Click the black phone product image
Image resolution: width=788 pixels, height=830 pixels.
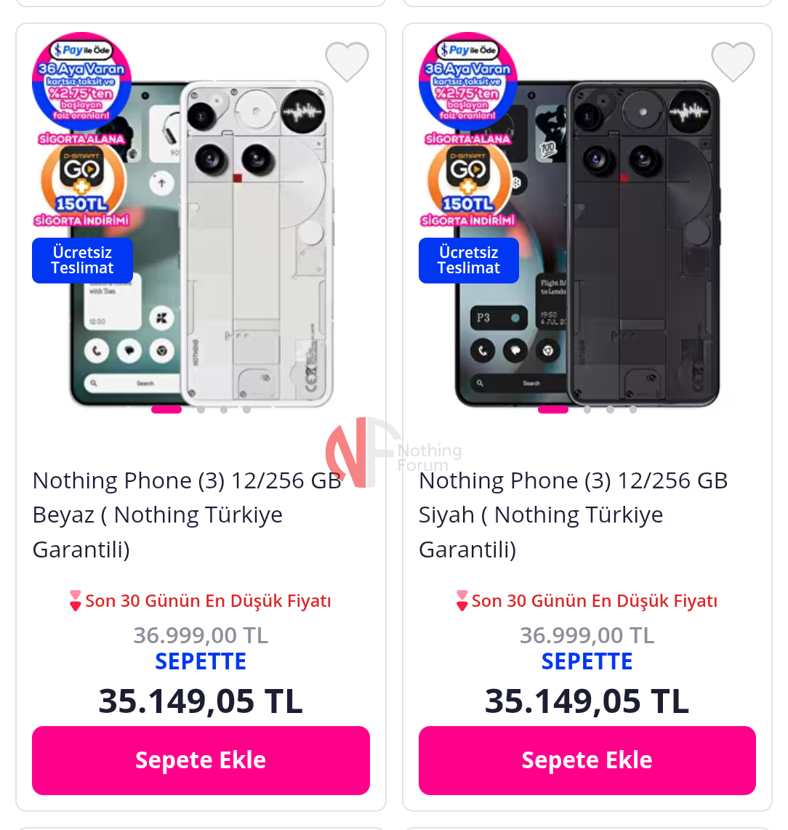(588, 243)
